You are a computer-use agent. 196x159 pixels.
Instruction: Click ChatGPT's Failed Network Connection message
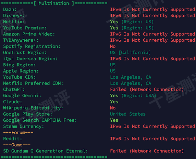pyautogui.click(x=147, y=89)
